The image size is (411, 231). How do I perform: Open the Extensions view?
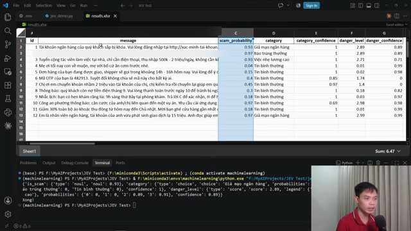coord(8,85)
